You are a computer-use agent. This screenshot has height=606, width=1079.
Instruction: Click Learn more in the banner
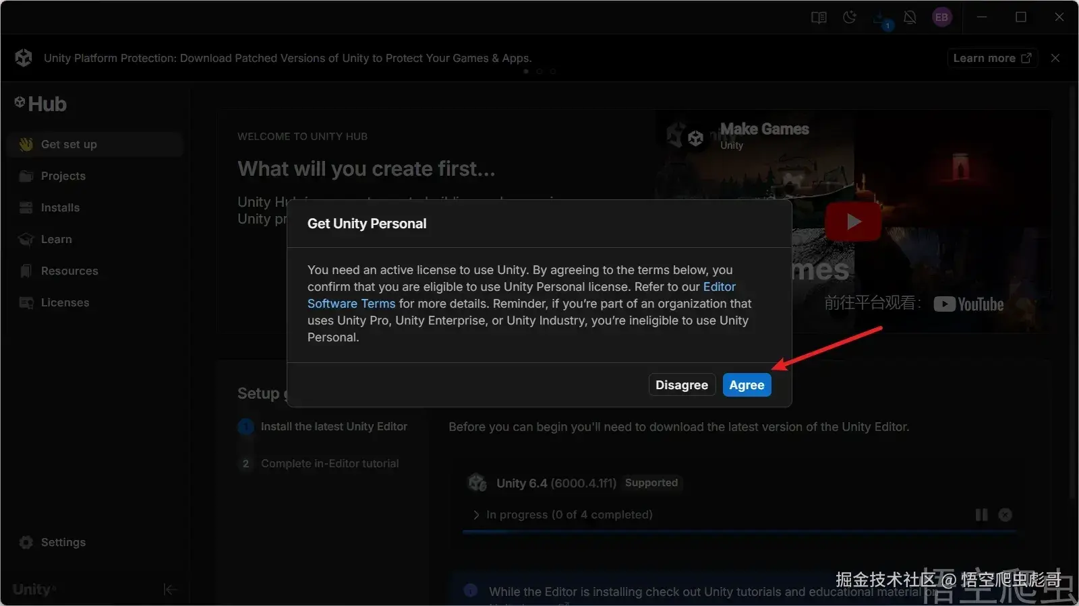coord(992,58)
